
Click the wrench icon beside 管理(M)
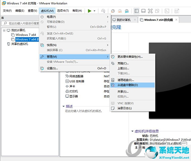pos(42,57)
